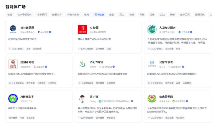Click the 政务 tag on 桂林医保通 card
Image resolution: width=212 pixels, height=123 pixels.
(x=28, y=49)
